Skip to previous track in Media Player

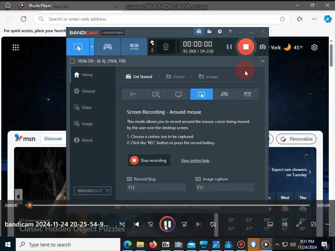(136, 224)
